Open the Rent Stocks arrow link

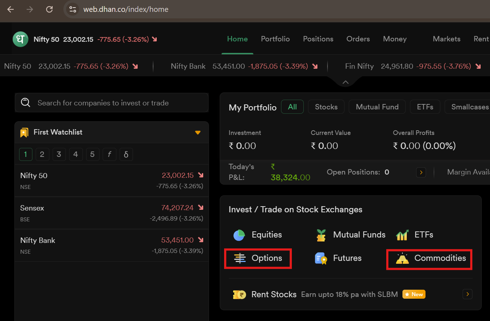467,294
